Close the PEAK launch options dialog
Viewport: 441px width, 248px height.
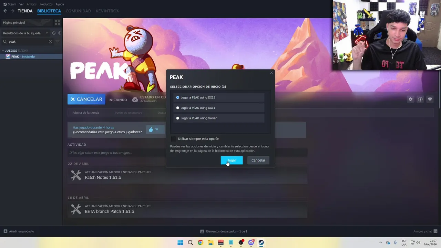(271, 73)
